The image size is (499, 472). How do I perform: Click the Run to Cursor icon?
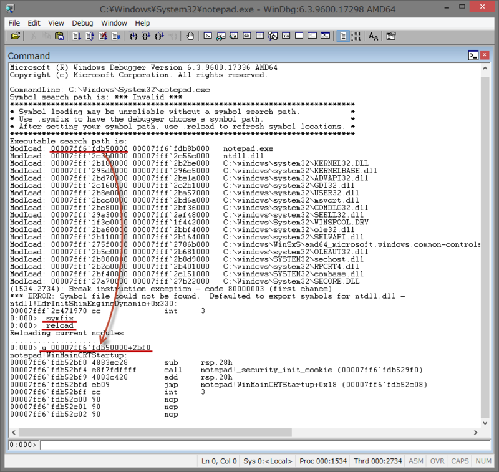click(173, 36)
